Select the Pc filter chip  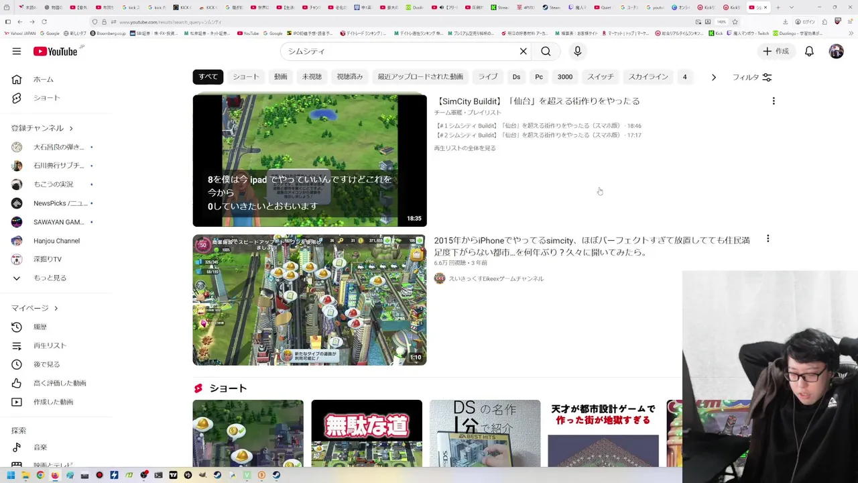[x=539, y=76]
